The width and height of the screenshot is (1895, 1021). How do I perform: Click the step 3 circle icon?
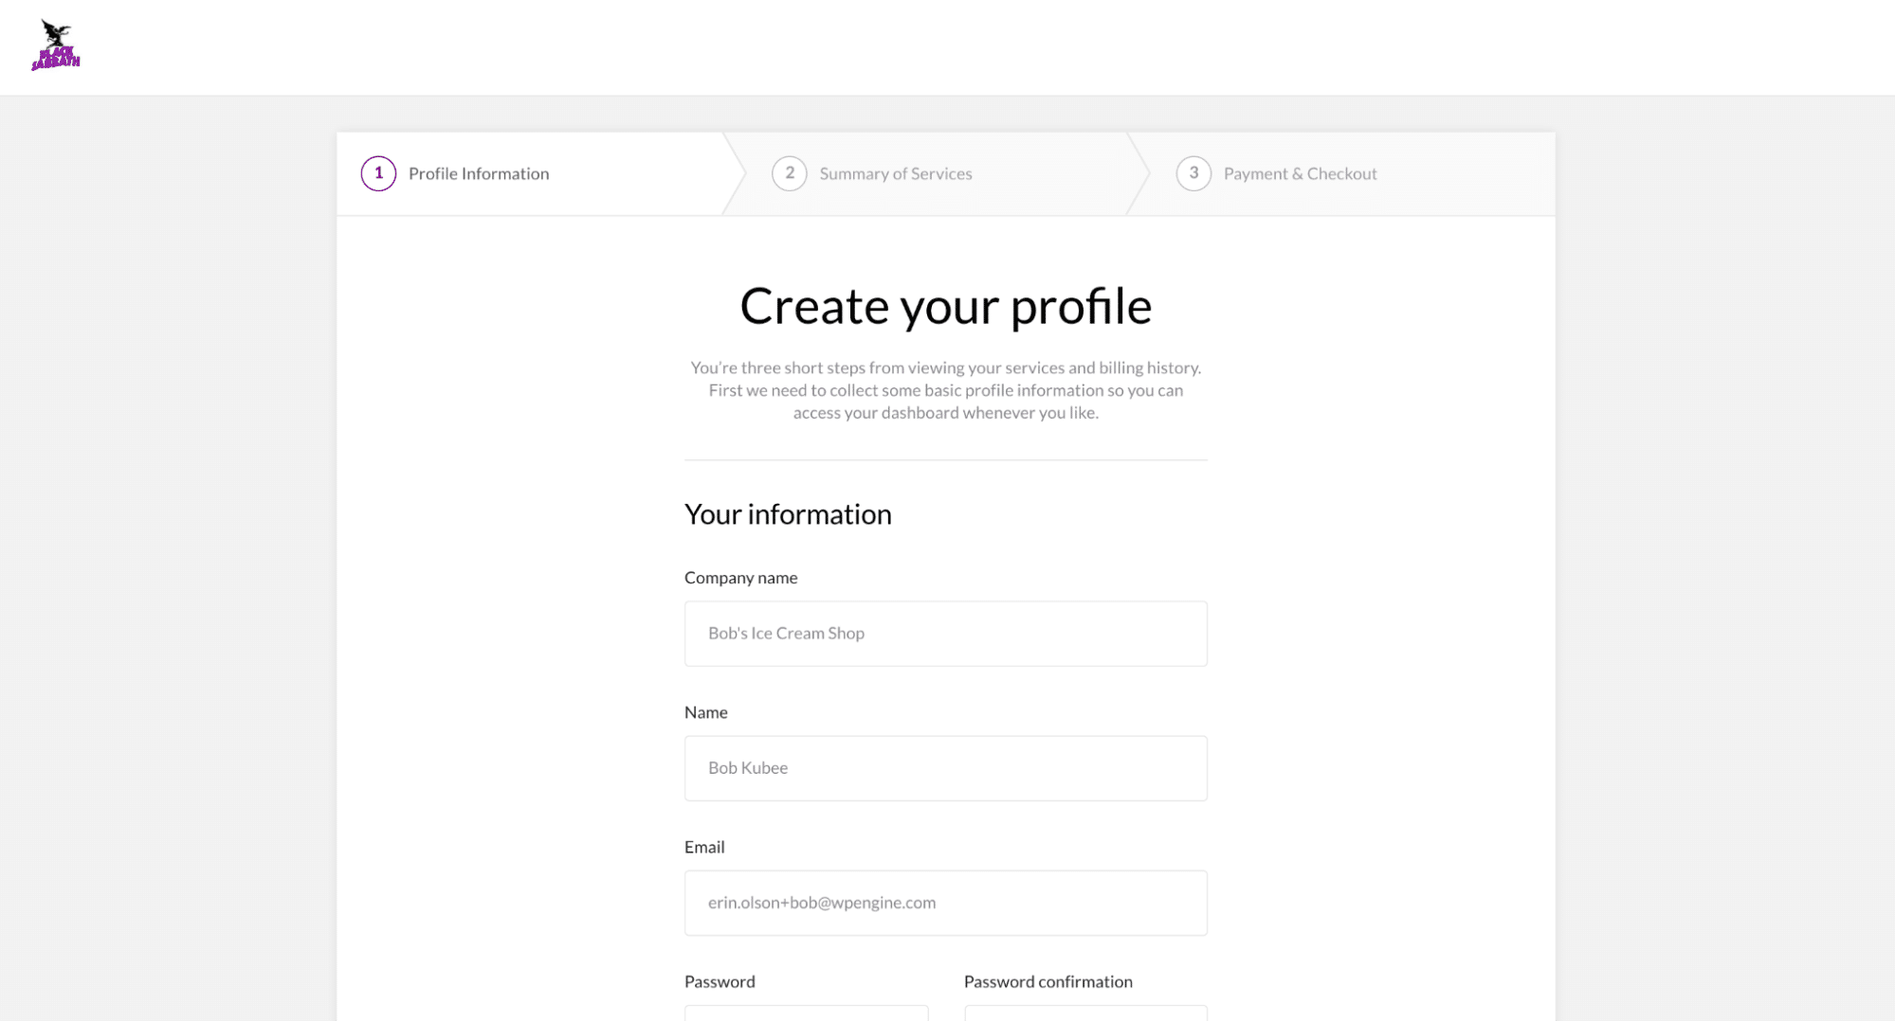pyautogui.click(x=1193, y=173)
